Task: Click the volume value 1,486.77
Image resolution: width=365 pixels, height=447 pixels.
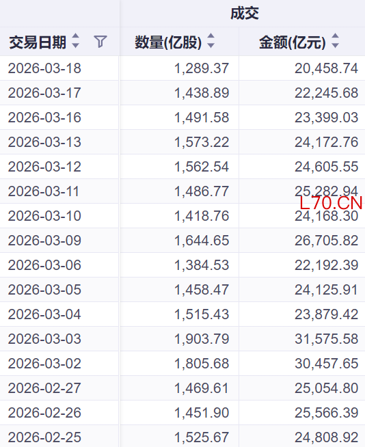Action: coord(202,191)
